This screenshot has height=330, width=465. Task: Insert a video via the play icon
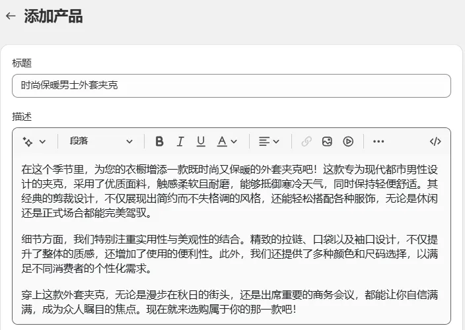(348, 141)
